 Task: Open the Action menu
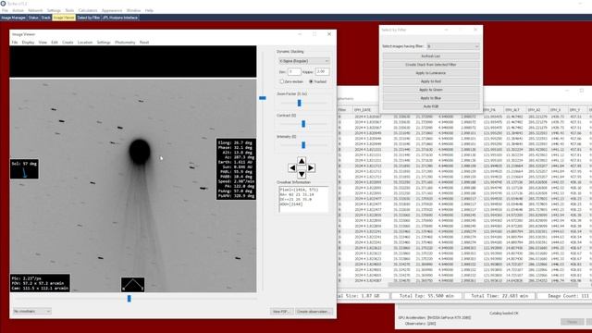tap(18, 10)
